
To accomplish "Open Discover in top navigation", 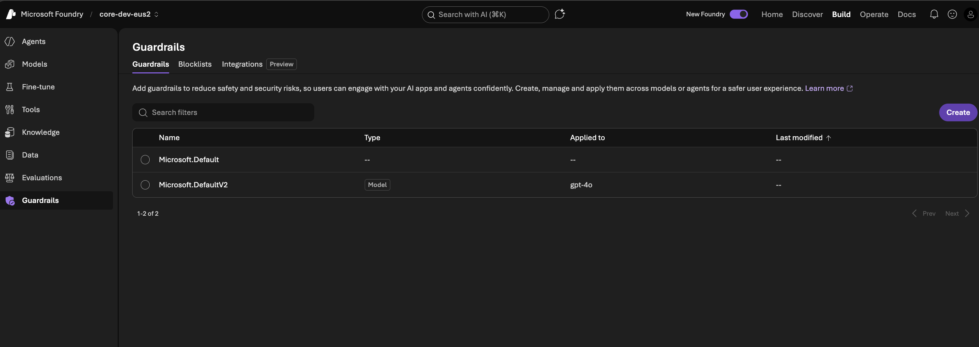I will click(807, 15).
